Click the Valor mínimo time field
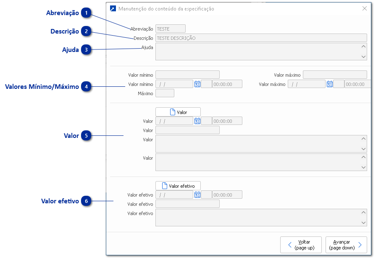This screenshot has width=381, height=262. pos(227,84)
